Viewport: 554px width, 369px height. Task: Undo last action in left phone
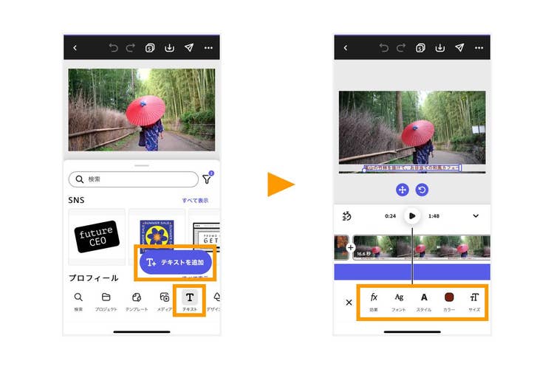pyautogui.click(x=113, y=48)
